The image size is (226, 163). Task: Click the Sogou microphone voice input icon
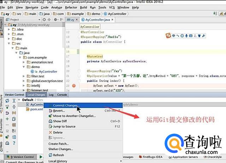[x=186, y=35]
